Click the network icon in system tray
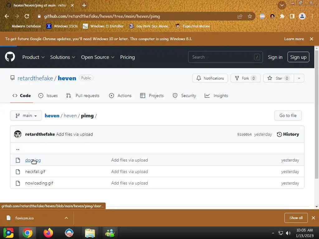The image size is (319, 239). click(281, 233)
